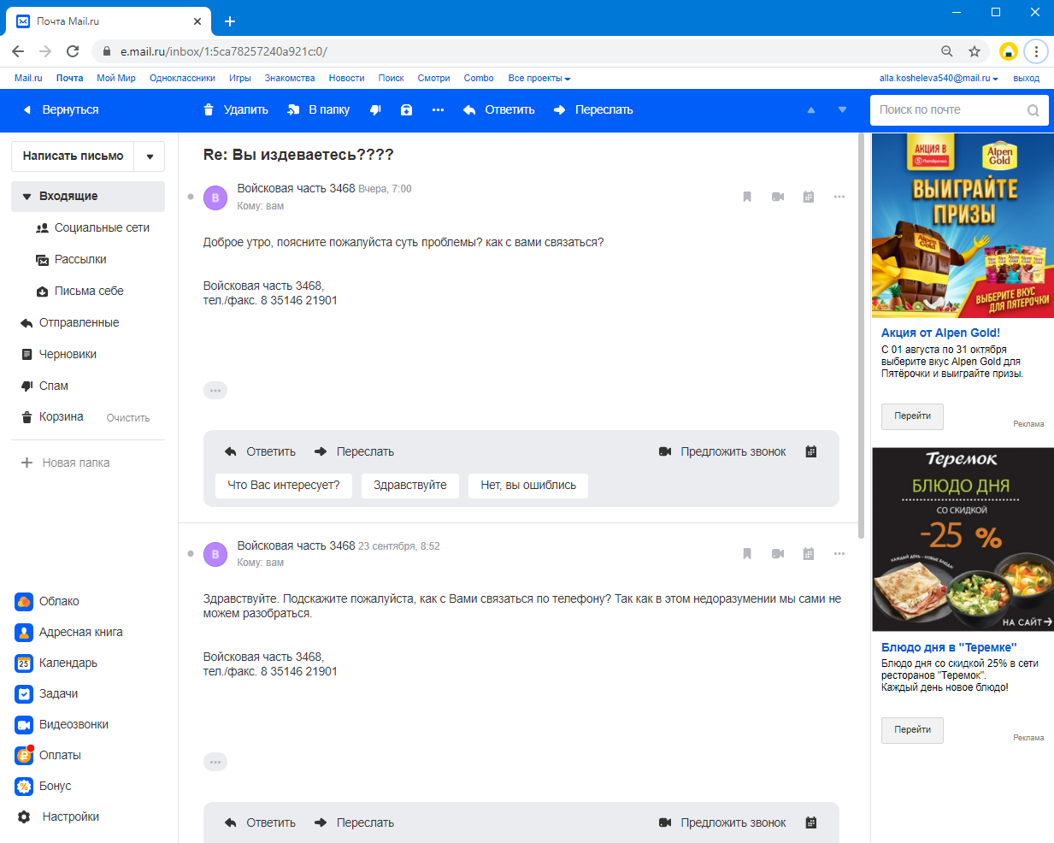Click Предложить звонок under first message
The image size is (1054, 843).
click(722, 451)
